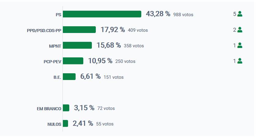256x138 pixels.
Task: Select the PPD/PSD.CDS-PP green bar
Action: [79, 30]
